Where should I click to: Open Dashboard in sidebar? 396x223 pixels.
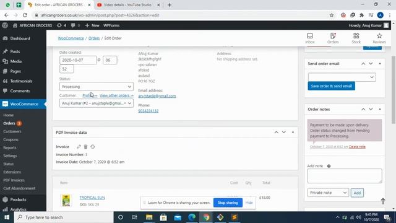pyautogui.click(x=20, y=38)
